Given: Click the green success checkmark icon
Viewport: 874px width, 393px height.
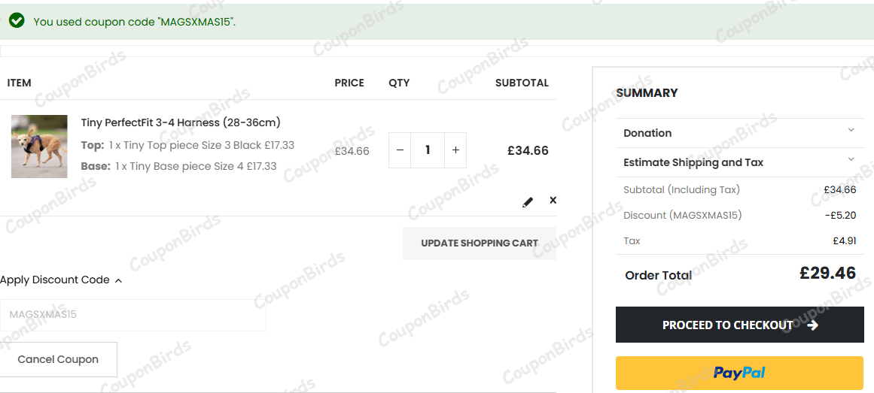Looking at the screenshot, I should (17, 21).
